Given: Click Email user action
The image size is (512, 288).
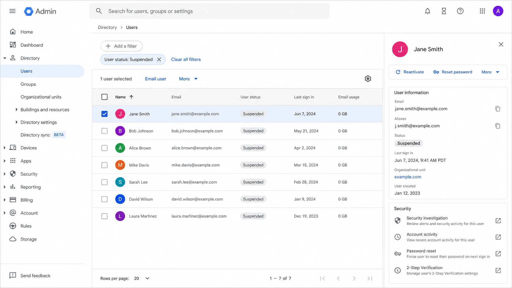Looking at the screenshot, I should pyautogui.click(x=156, y=79).
